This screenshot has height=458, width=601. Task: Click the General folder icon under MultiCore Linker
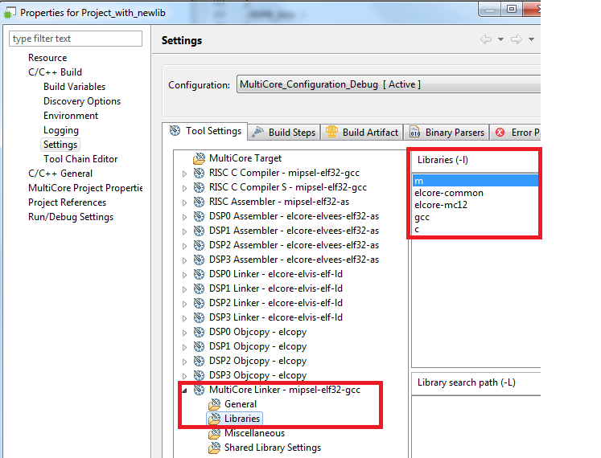coord(214,404)
